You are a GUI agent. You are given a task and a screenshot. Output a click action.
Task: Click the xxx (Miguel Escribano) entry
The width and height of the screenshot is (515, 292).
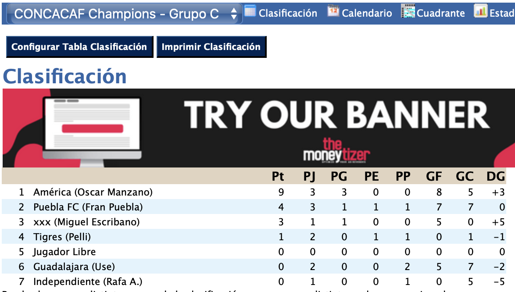[86, 222]
